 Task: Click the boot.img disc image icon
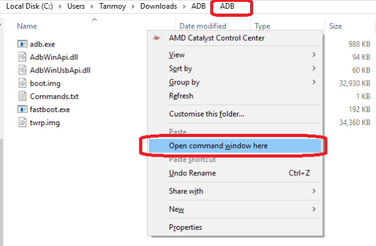click(23, 83)
